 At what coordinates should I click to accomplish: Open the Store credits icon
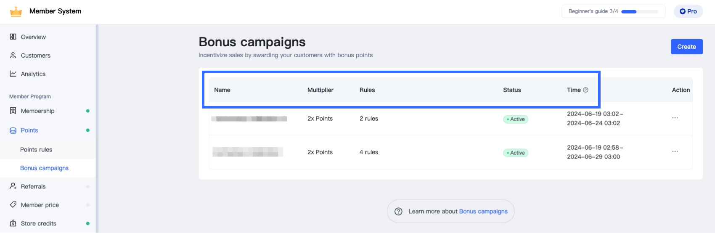[13, 223]
